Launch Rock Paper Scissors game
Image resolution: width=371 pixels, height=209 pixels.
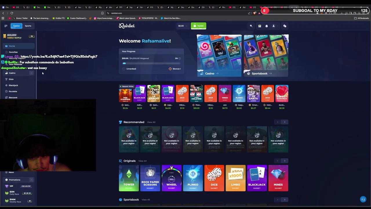pyautogui.click(x=150, y=178)
